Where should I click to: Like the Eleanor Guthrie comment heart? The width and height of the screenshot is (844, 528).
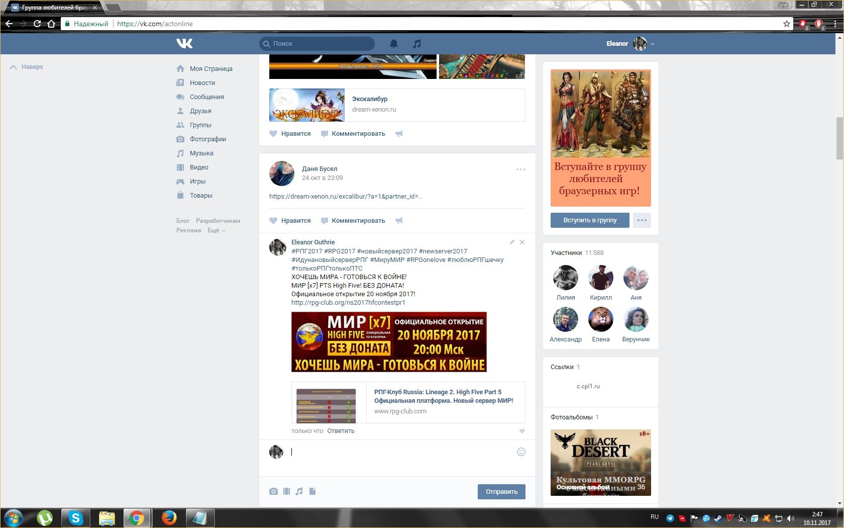(x=522, y=431)
